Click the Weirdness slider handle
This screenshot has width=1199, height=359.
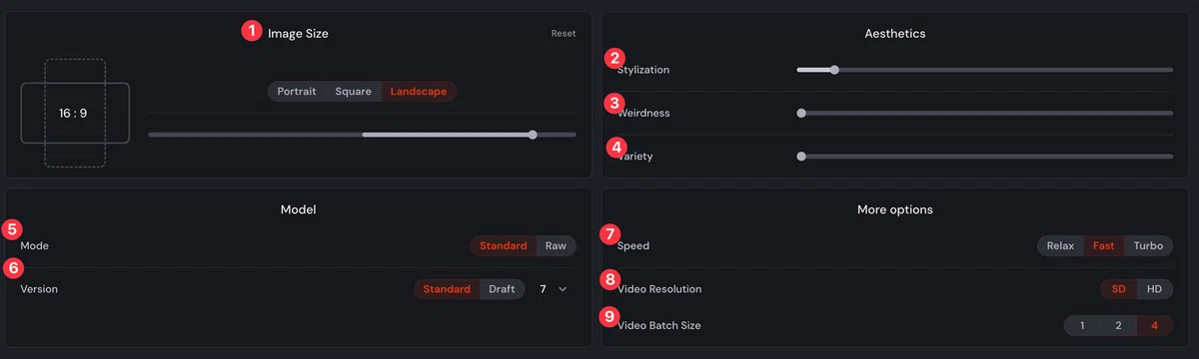801,113
